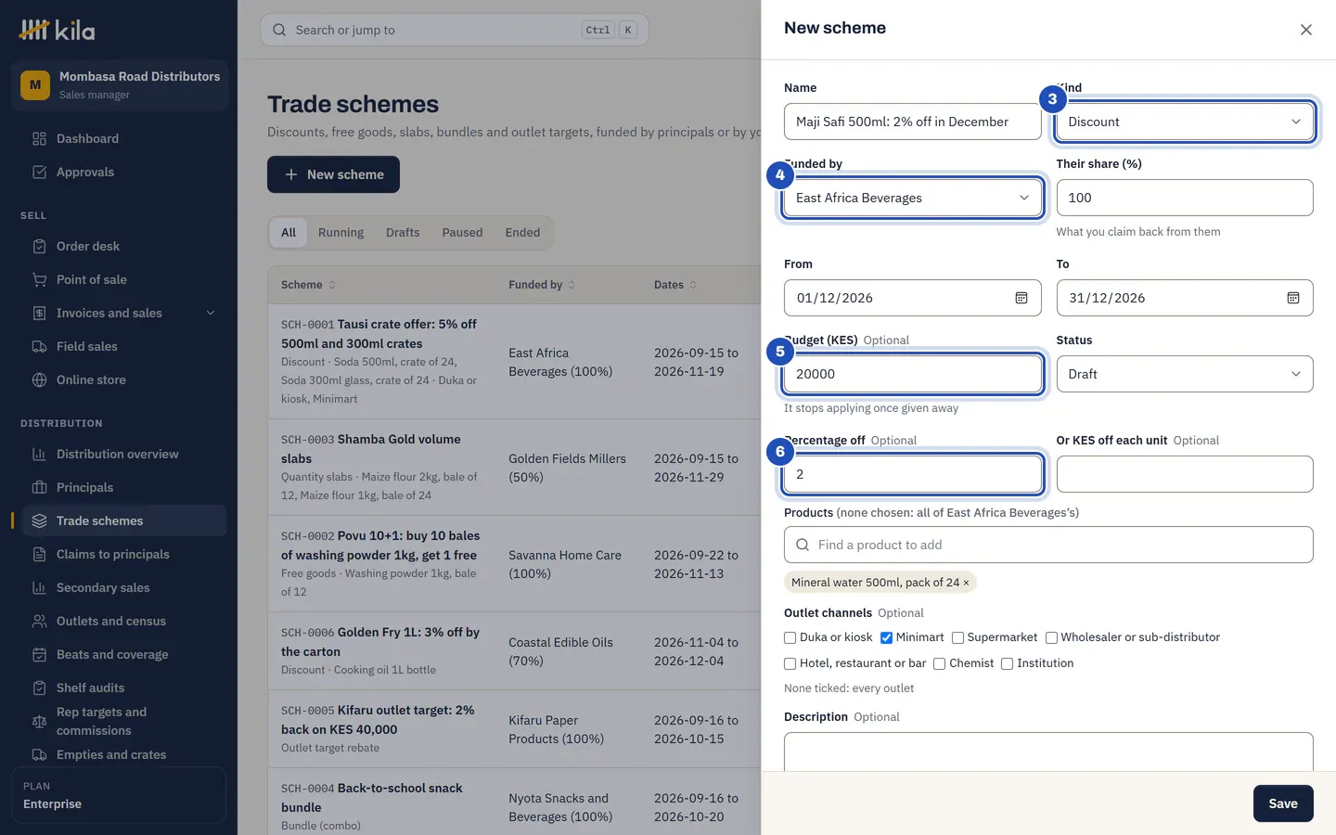Remove Mineral water 500ml product chip
This screenshot has height=835, width=1336.
966,583
